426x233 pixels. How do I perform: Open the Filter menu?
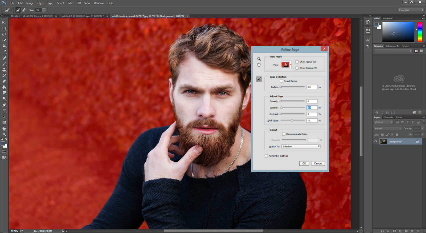click(x=71, y=3)
